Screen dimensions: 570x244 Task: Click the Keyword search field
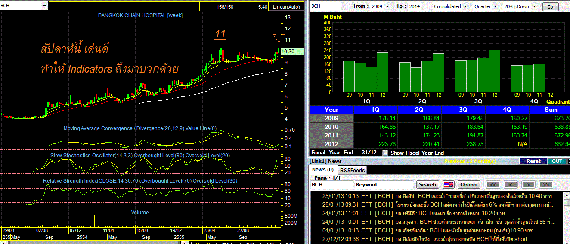[x=384, y=184]
